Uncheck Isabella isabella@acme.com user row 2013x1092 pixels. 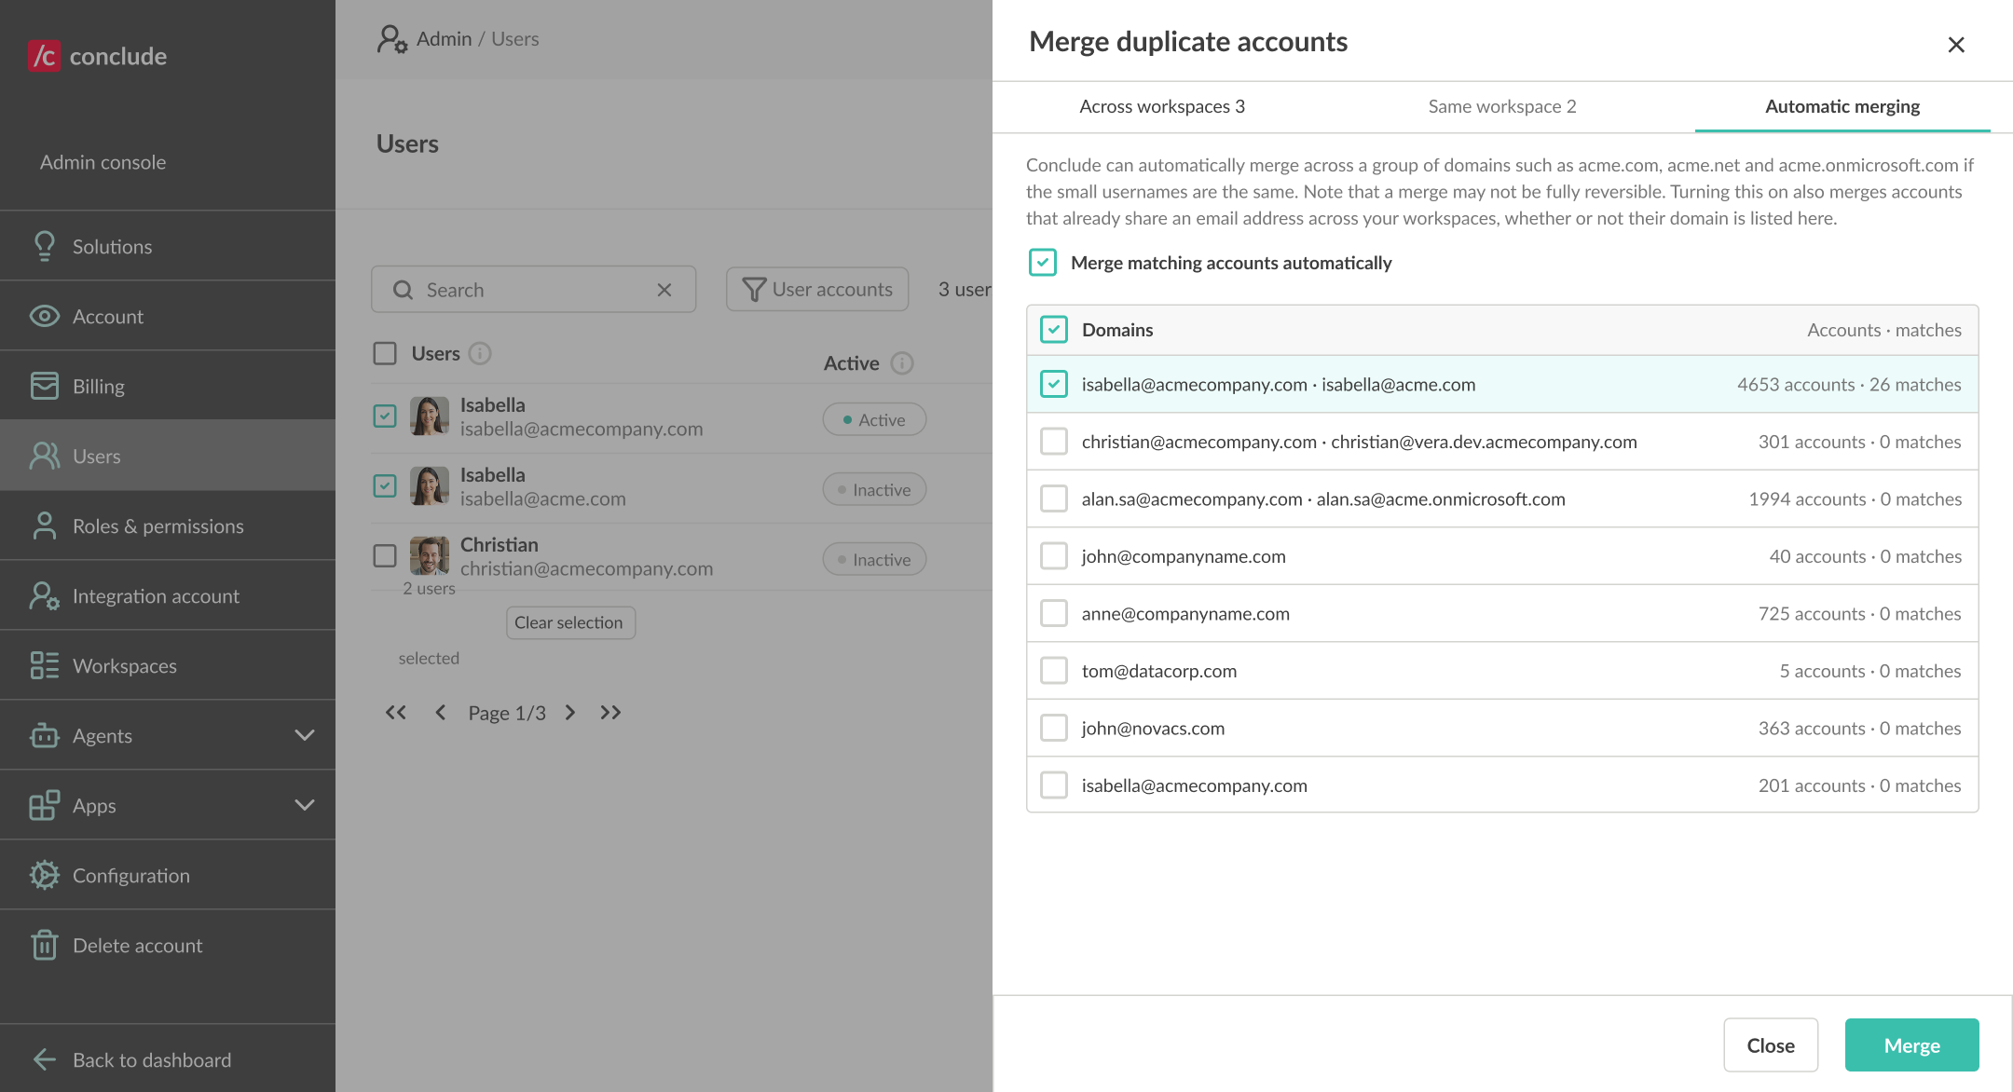tap(385, 485)
